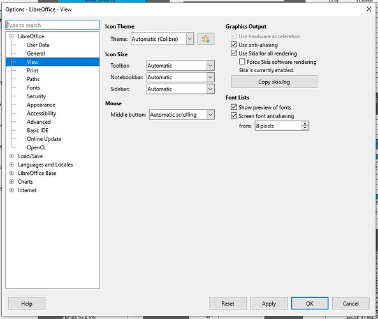Select Print in the tree
This screenshot has height=319, width=378.
[x=33, y=70]
